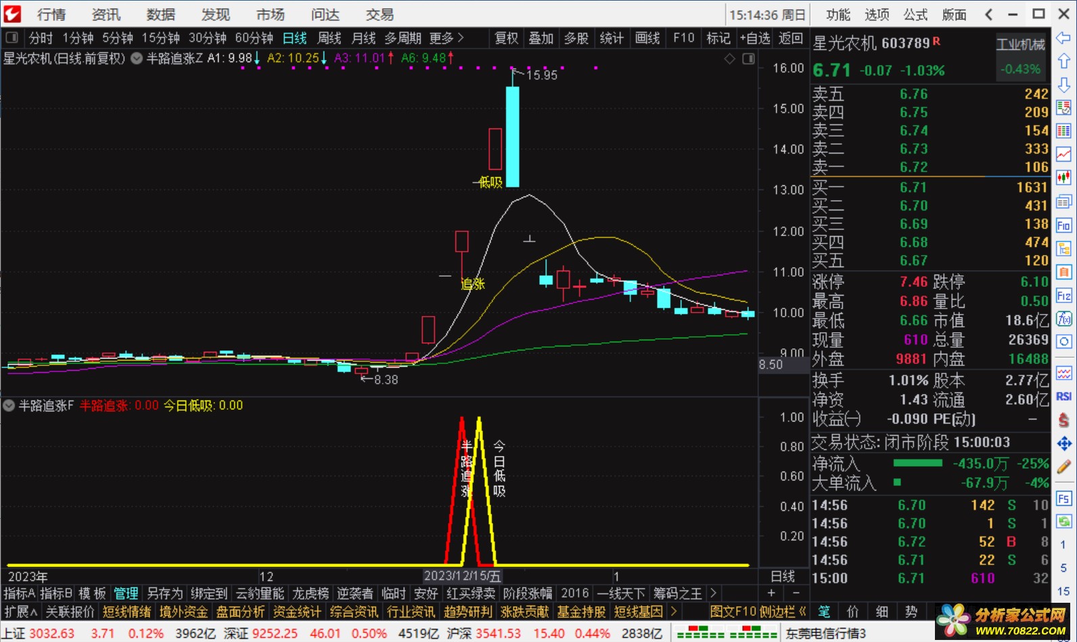Viewport: 1077px width, 642px height.
Task: Switch to 1分钟 period
Action: pos(78,38)
